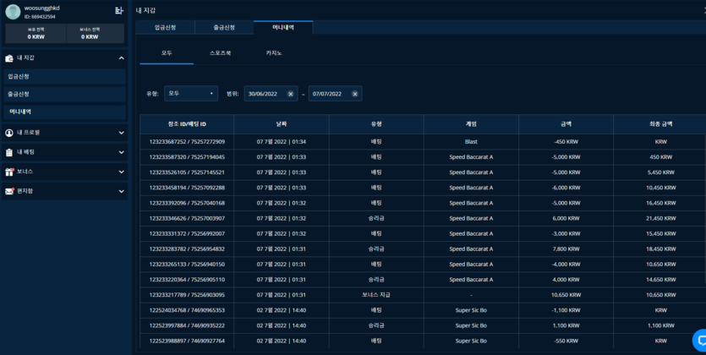Image resolution: width=706 pixels, height=355 pixels.
Task: Click the 날짜 column header
Action: pos(282,124)
